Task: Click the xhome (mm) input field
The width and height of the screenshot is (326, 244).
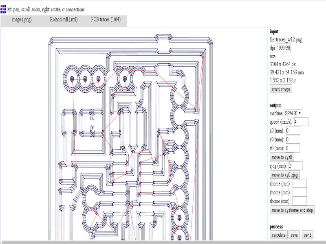Action: click(300, 184)
